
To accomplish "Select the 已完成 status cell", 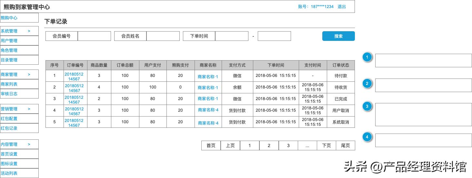I will [341, 99].
